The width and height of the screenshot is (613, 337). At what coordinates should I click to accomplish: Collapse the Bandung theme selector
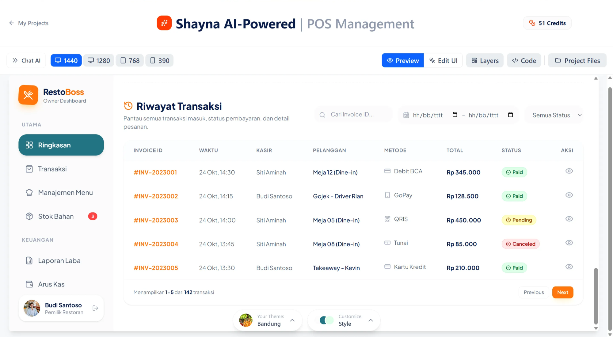pyautogui.click(x=292, y=320)
